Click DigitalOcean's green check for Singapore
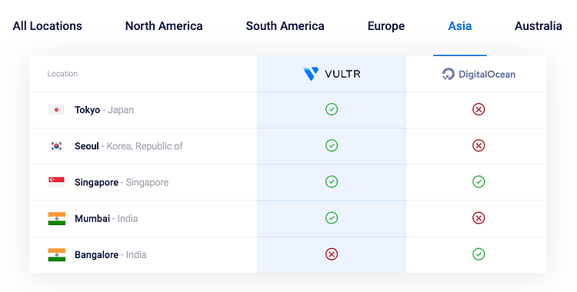This screenshot has width=577, height=292. point(479,181)
